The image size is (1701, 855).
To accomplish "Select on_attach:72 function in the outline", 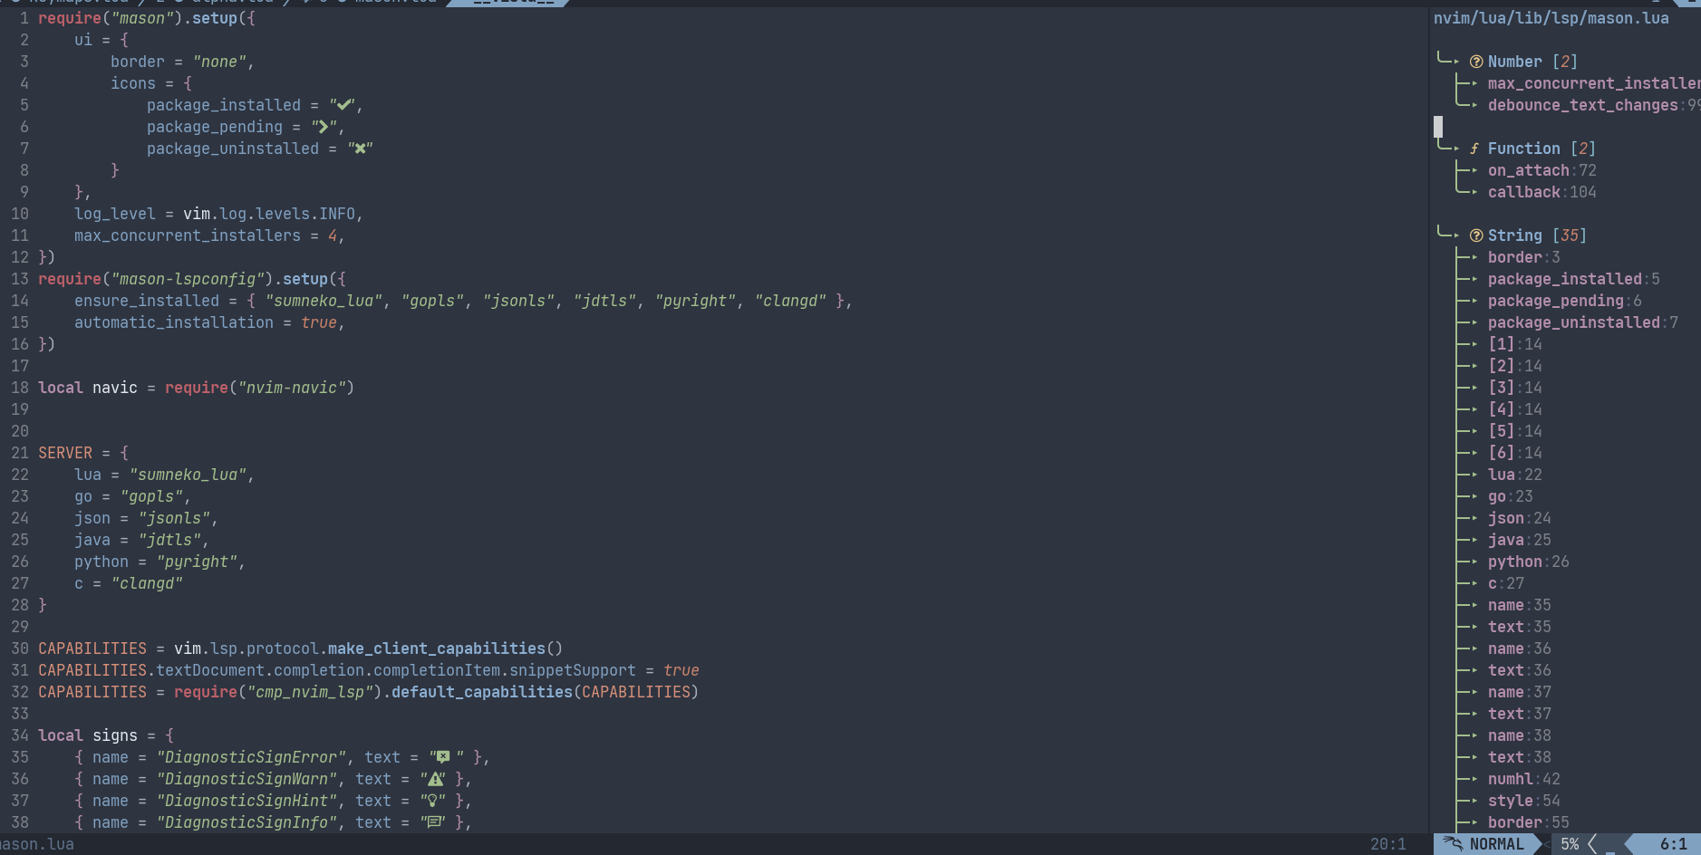I will [x=1542, y=170].
